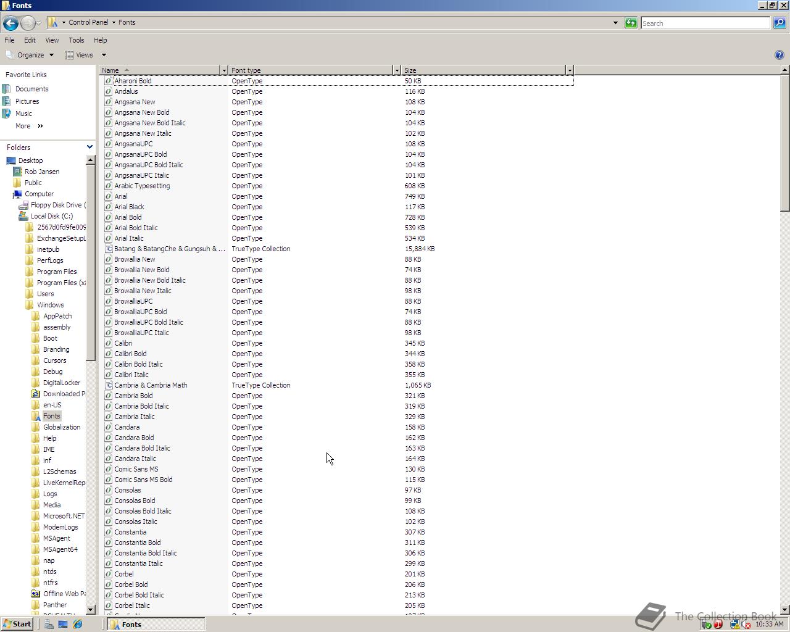
Task: Select the Candara Italic font row
Action: point(339,459)
